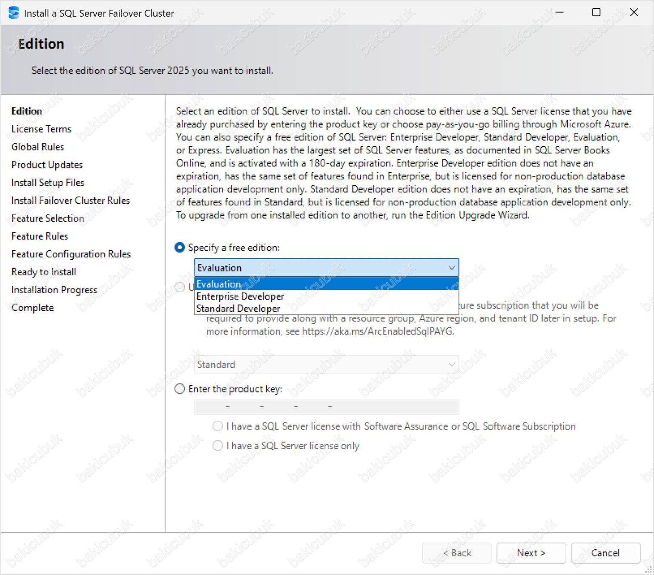
Task: Choose Enterprise Developer from the edition list
Action: point(240,296)
